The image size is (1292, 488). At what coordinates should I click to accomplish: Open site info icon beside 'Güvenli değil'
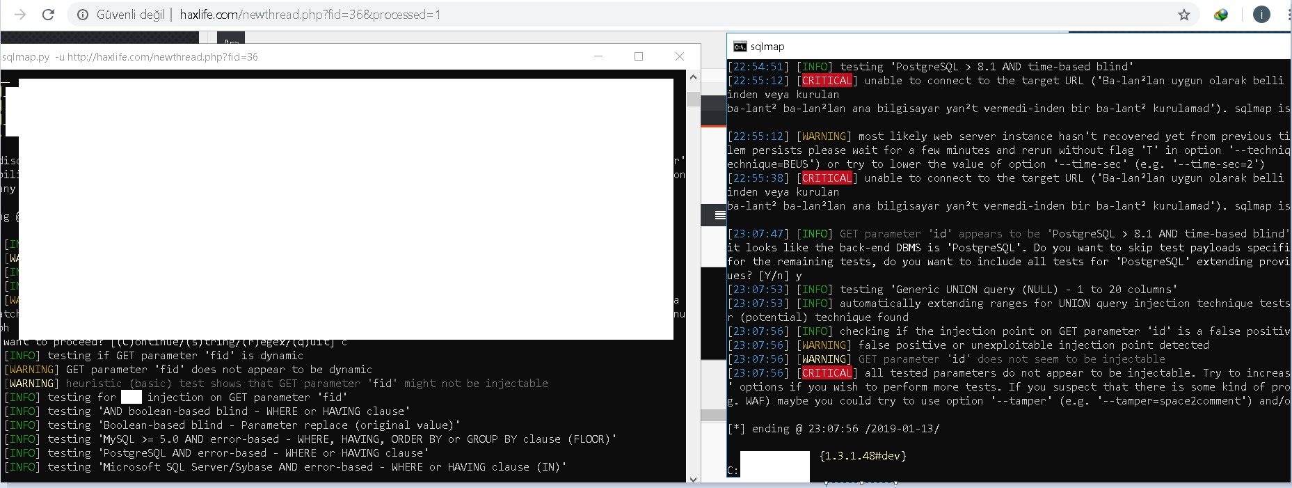coord(83,15)
